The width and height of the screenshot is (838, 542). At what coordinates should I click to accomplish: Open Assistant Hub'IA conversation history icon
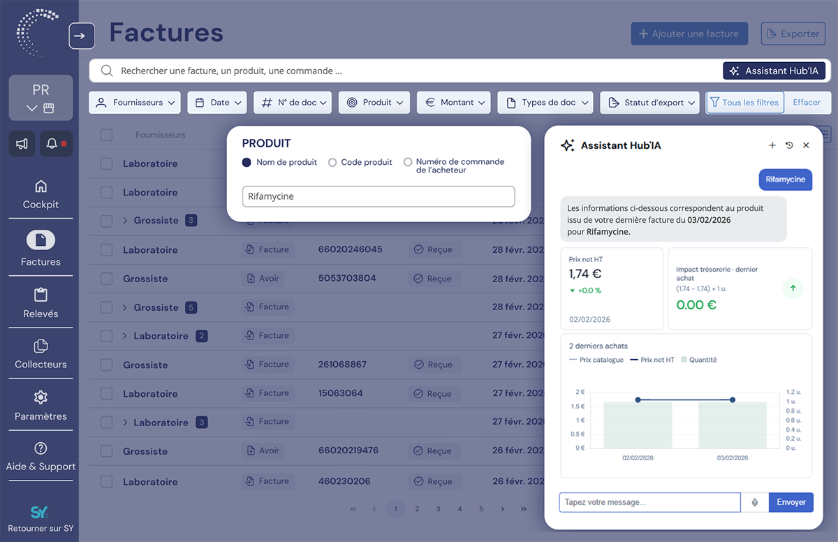click(x=789, y=145)
